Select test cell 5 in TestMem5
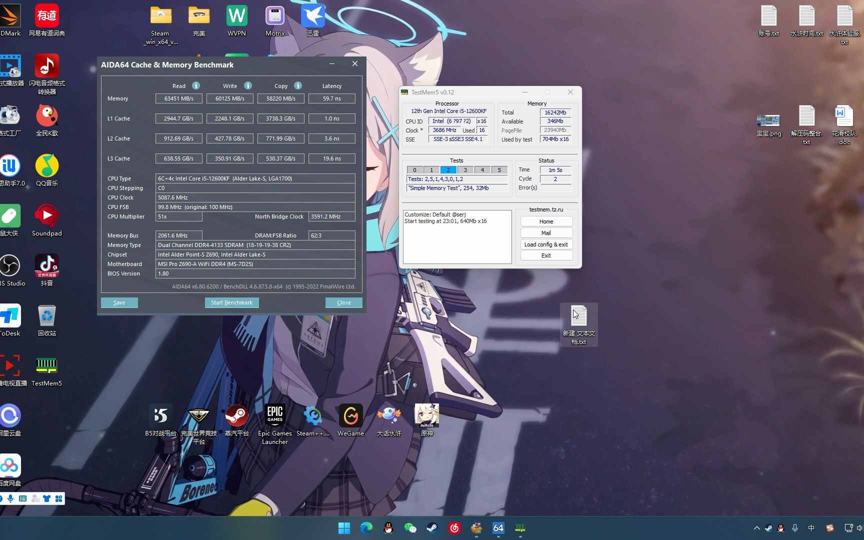 (499, 170)
